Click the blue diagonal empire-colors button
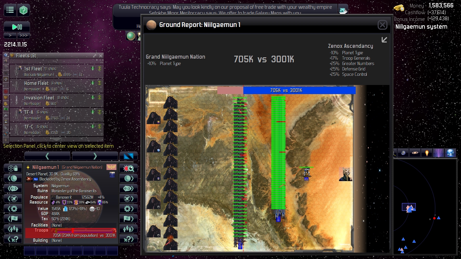The image size is (461, 259). pos(129,156)
